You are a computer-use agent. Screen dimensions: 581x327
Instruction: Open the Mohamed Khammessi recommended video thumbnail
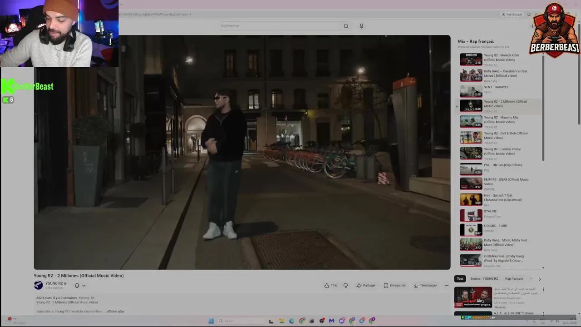click(473, 297)
